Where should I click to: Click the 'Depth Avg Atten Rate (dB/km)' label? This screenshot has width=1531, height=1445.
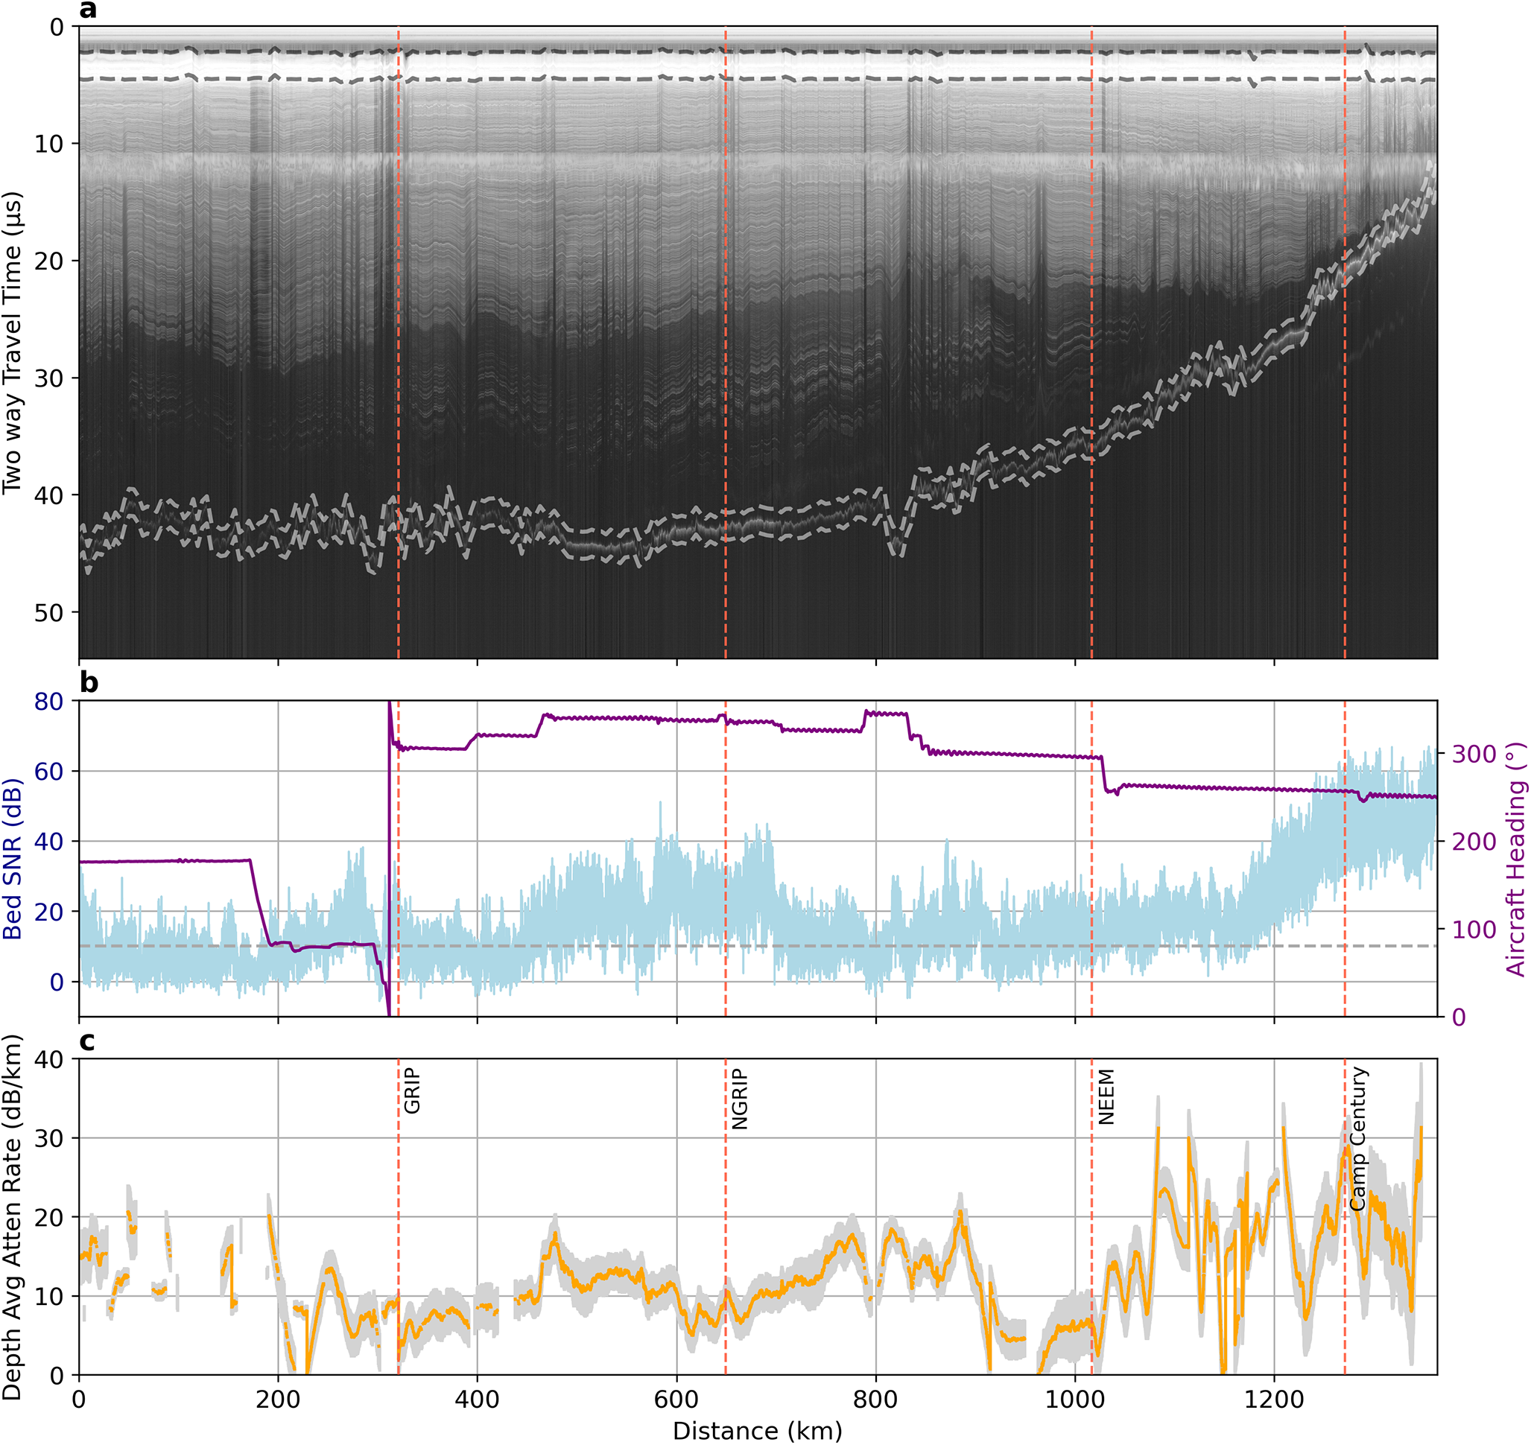pos(13,1217)
